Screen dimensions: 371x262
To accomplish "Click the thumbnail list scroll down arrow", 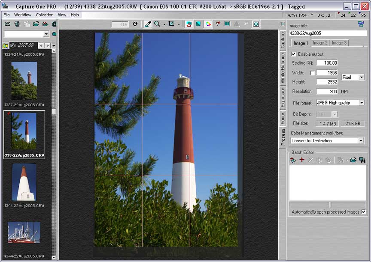I will pyautogui.click(x=54, y=258).
